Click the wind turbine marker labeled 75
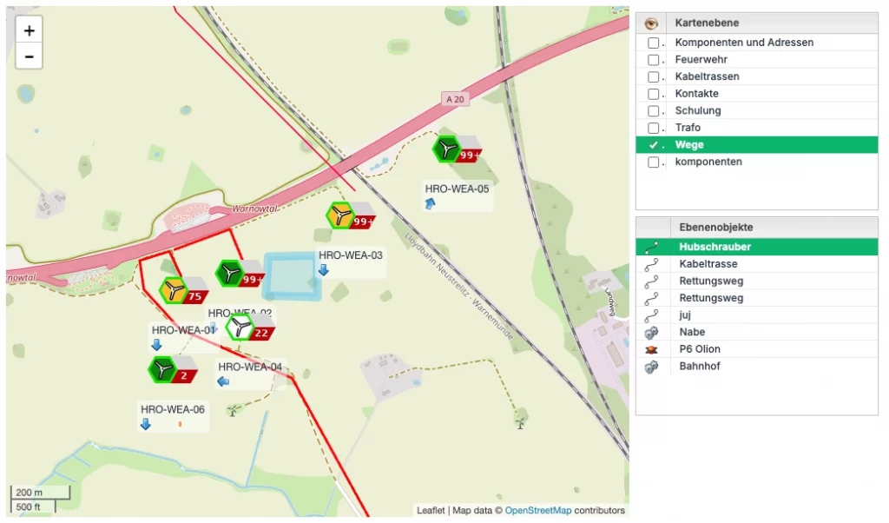 [175, 290]
